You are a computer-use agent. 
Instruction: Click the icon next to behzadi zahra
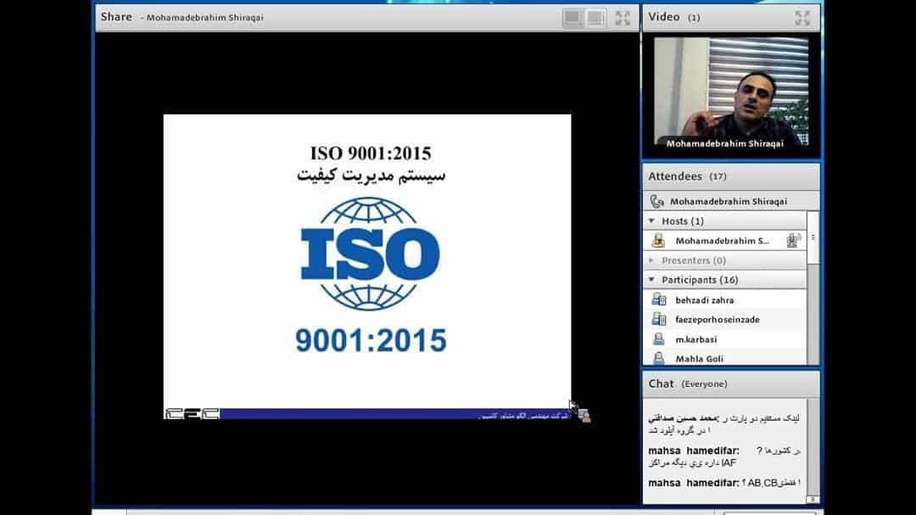pos(658,299)
